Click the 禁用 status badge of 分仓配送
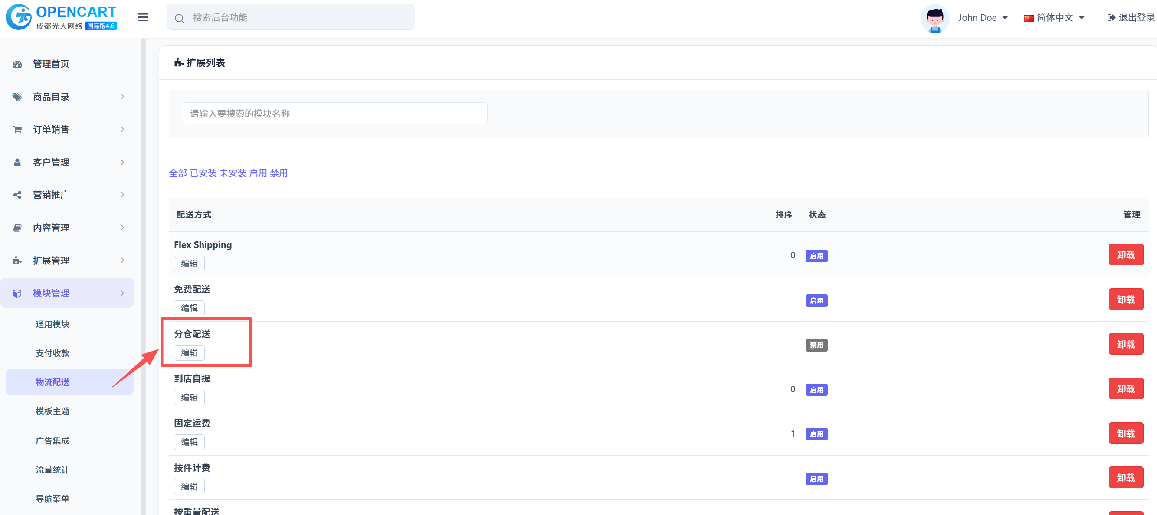The height and width of the screenshot is (515, 1157). coord(816,345)
